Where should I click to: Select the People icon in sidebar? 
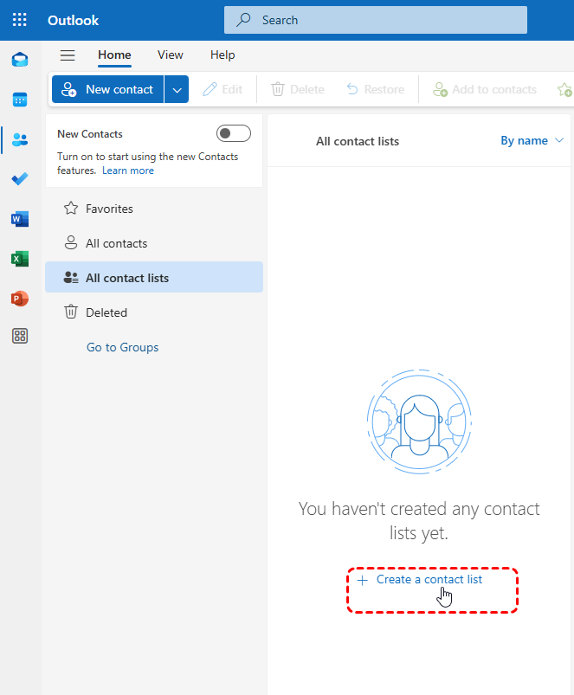20,139
